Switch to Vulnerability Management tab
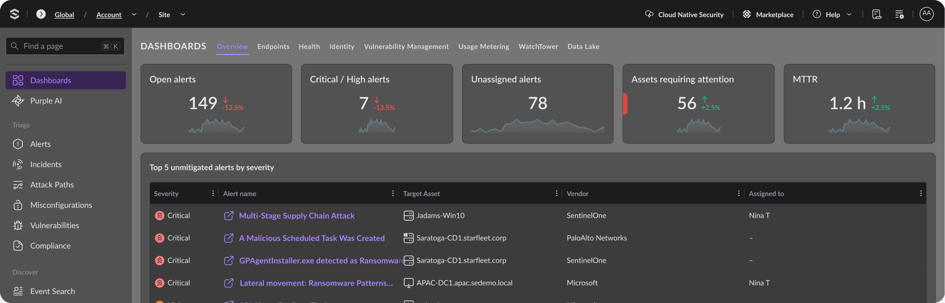 click(x=406, y=46)
